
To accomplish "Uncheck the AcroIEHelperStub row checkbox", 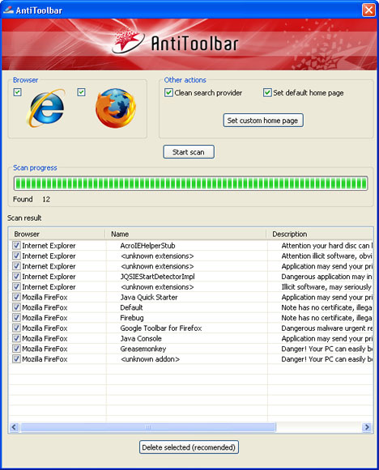I will 16,245.
